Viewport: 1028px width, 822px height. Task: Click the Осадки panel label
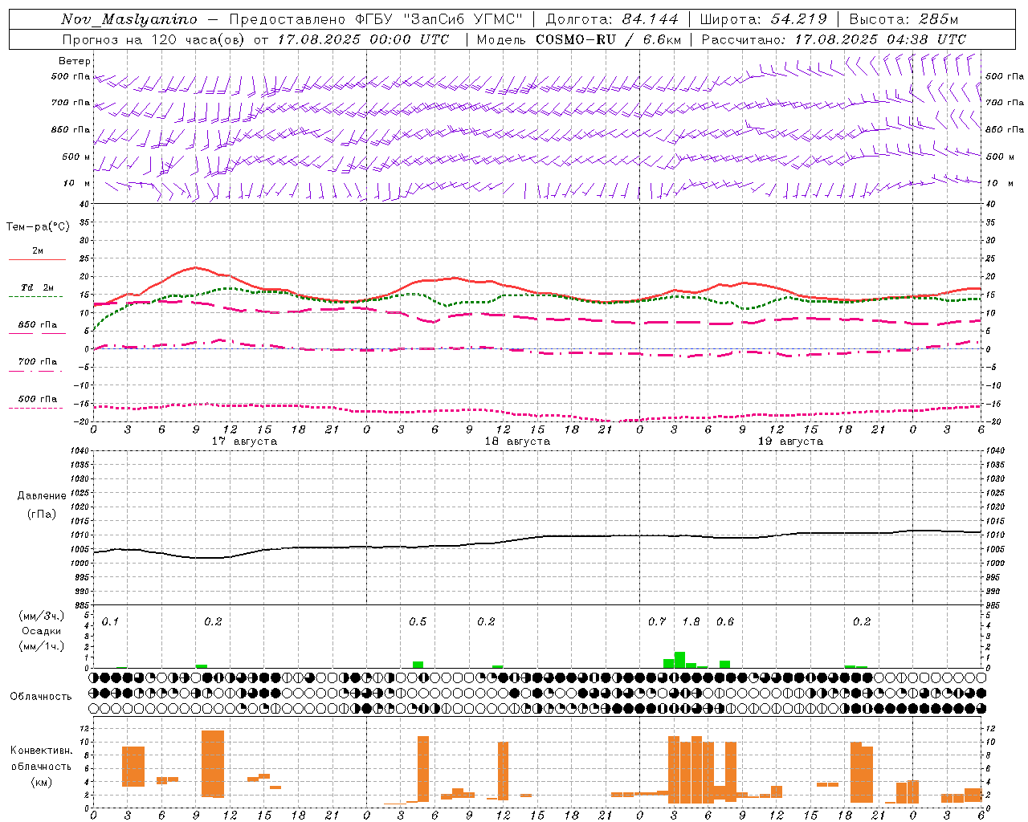pyautogui.click(x=41, y=631)
